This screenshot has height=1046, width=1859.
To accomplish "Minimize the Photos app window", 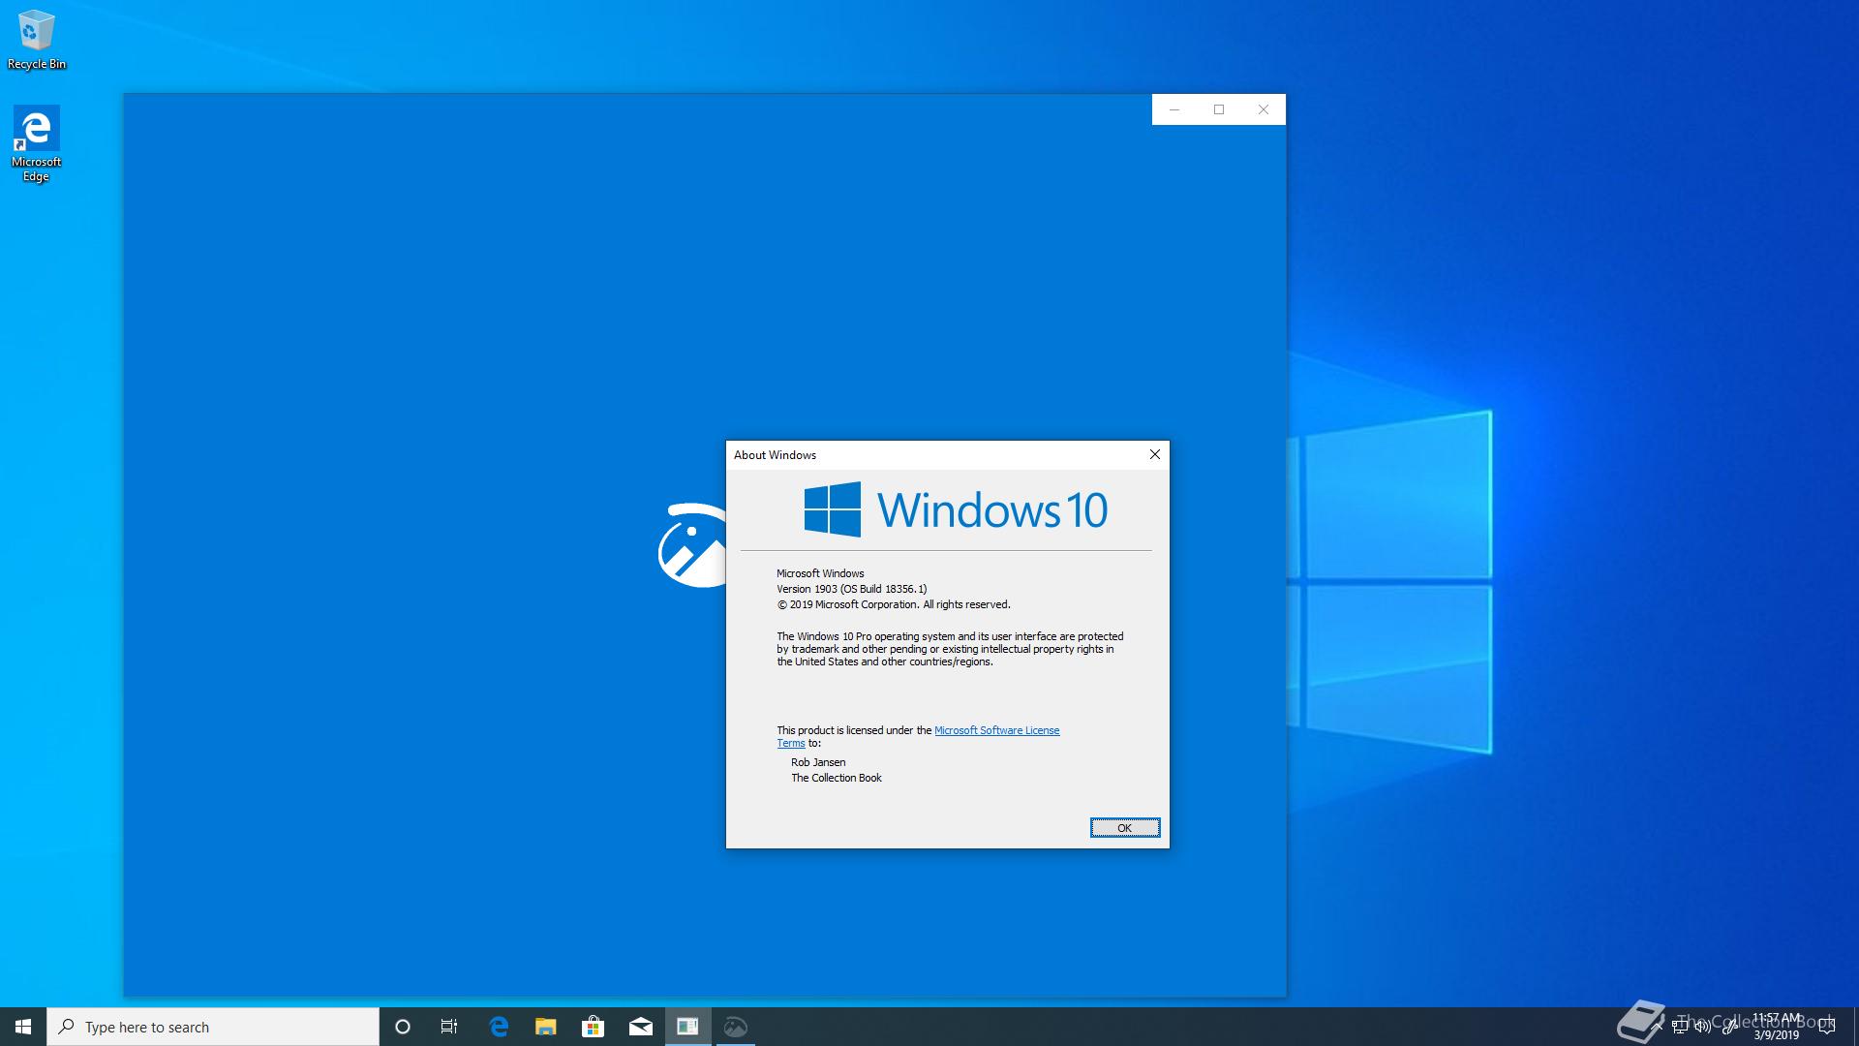I will click(x=1174, y=109).
